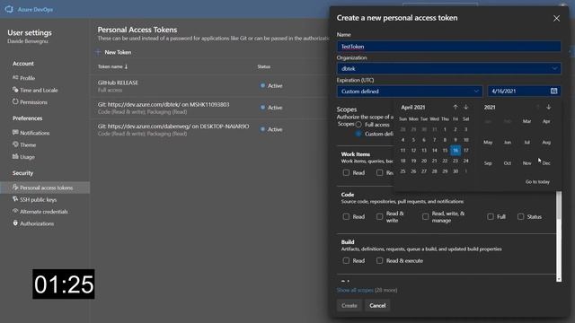Click the scrollbar down arrow
Screen dimensions: 575x323
point(559,279)
